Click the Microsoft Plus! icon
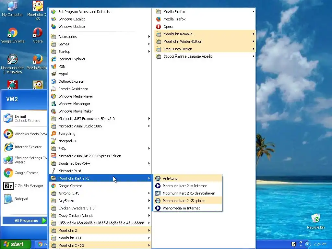 click(x=53, y=171)
